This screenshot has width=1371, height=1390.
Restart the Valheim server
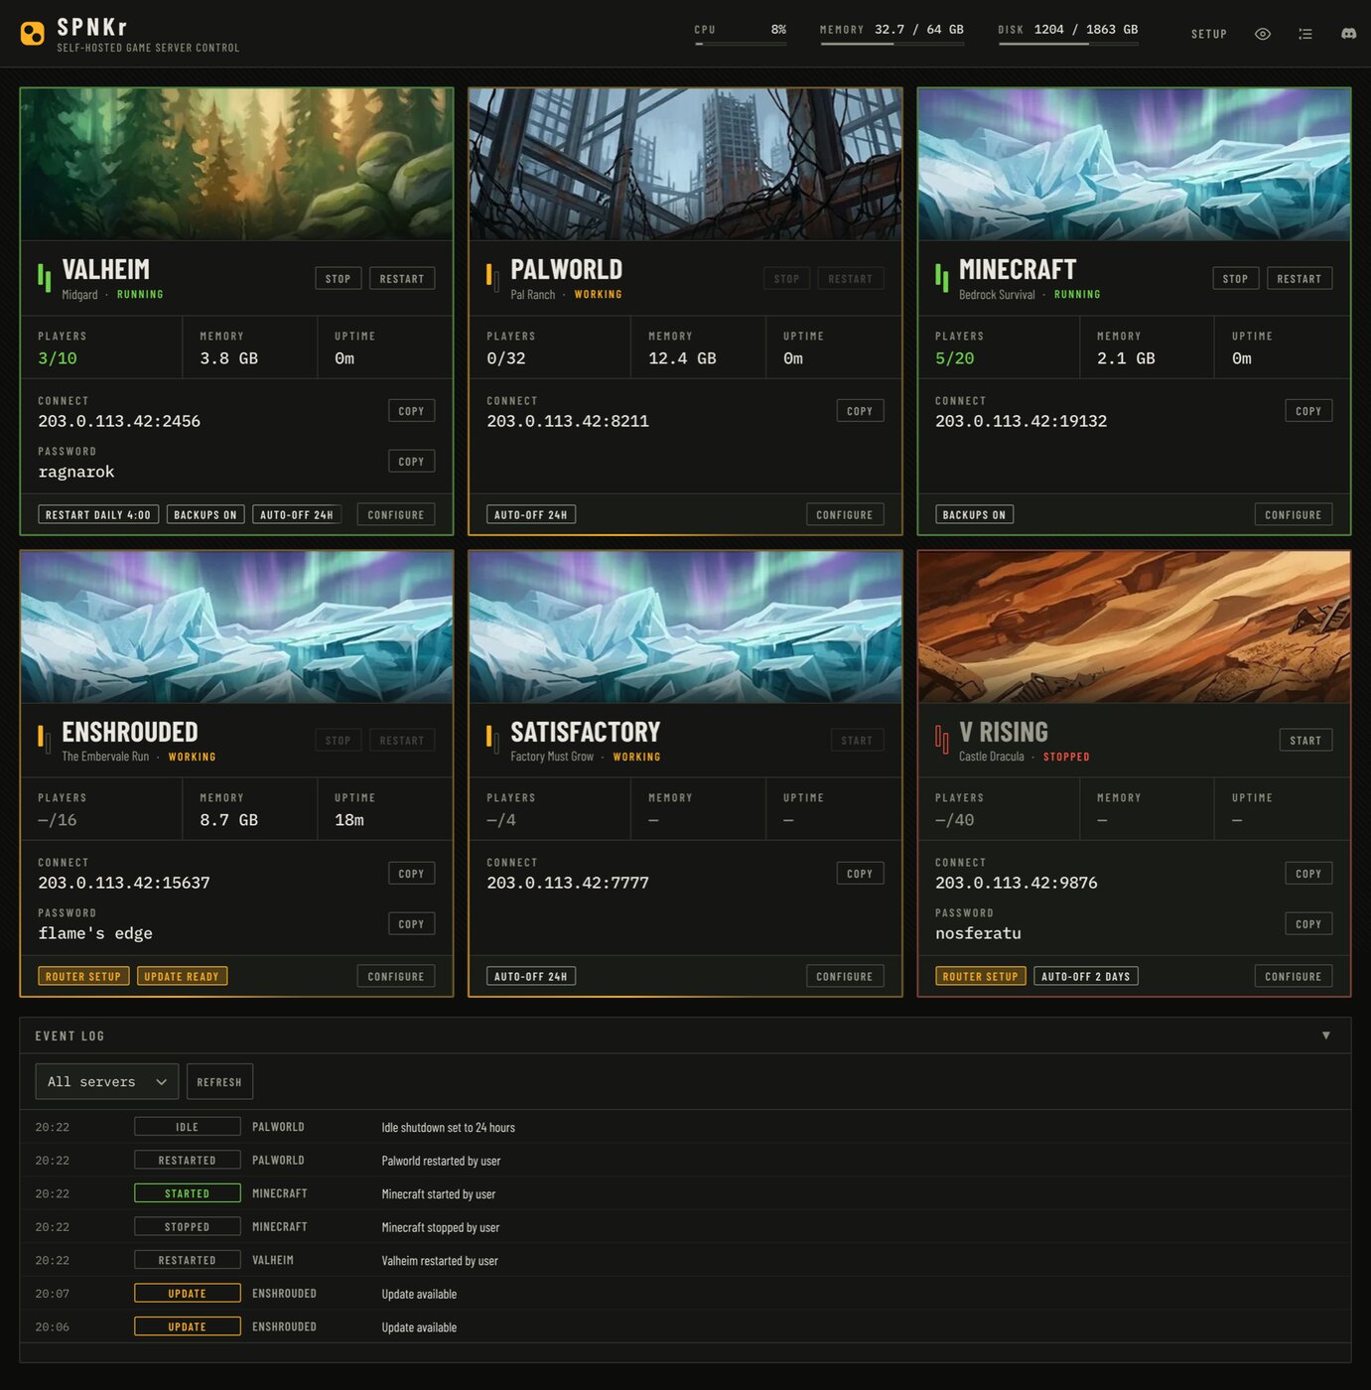click(402, 279)
